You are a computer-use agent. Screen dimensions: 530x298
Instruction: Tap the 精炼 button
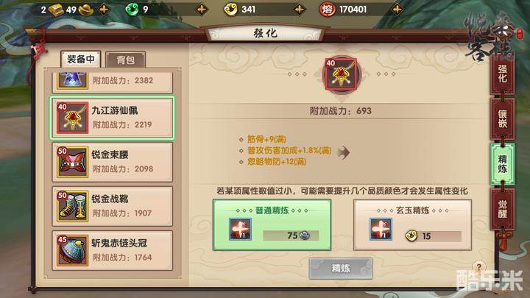341,269
